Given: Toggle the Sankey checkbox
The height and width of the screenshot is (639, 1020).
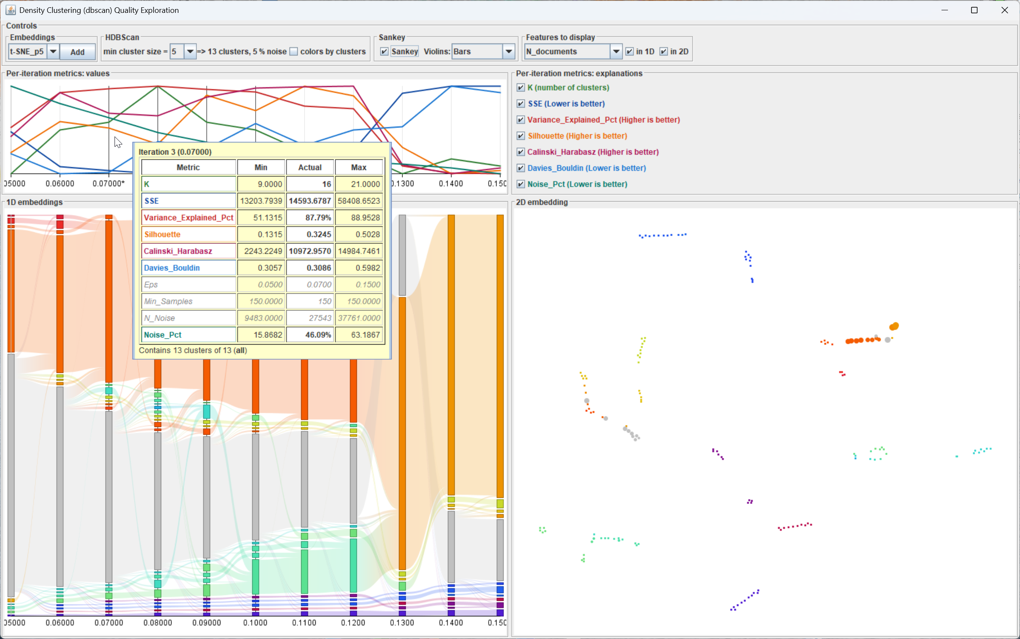Looking at the screenshot, I should 384,51.
